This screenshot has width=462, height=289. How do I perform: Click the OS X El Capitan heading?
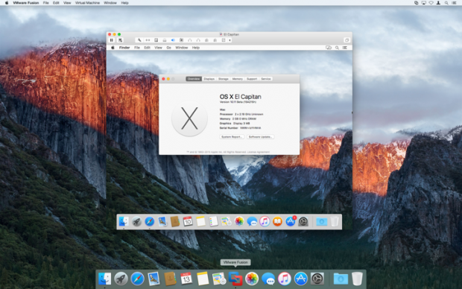point(241,97)
